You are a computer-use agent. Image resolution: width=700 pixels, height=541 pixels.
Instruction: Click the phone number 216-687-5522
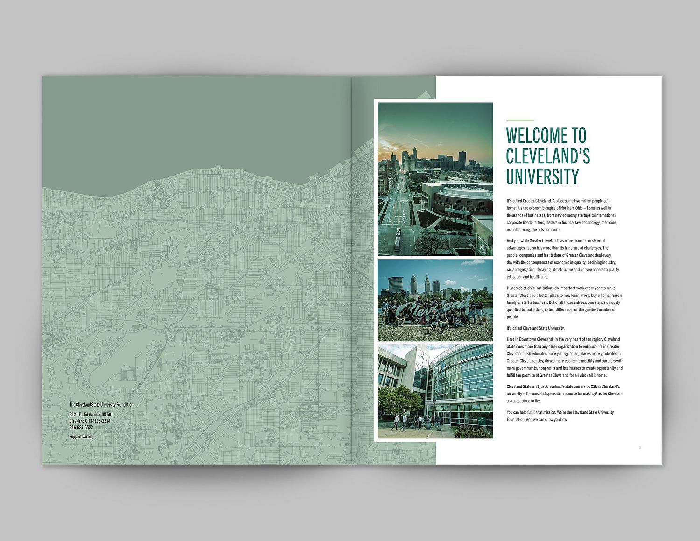click(81, 427)
